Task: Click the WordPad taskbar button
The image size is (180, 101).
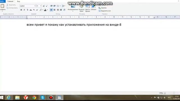Action: coord(59,98)
